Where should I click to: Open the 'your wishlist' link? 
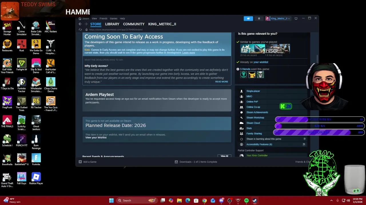261,62
